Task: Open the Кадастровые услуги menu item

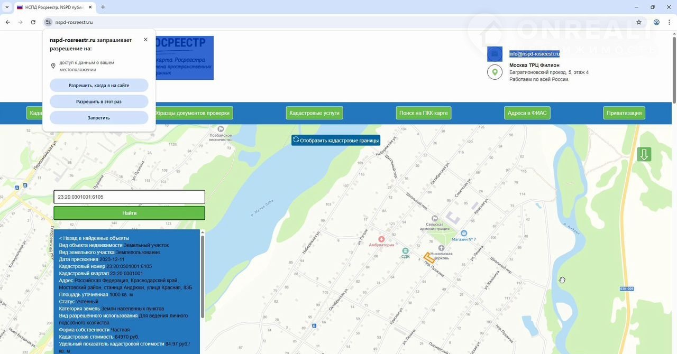Action: click(314, 113)
